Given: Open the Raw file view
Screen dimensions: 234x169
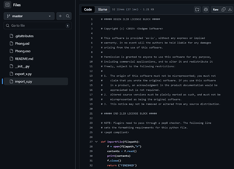Looking at the screenshot, I should pyautogui.click(x=215, y=10).
